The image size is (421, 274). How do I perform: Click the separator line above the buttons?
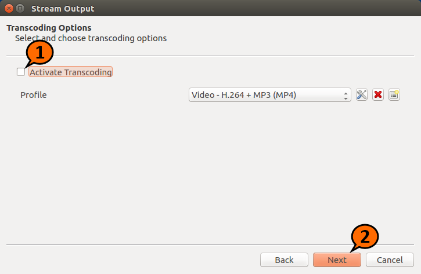click(210, 245)
